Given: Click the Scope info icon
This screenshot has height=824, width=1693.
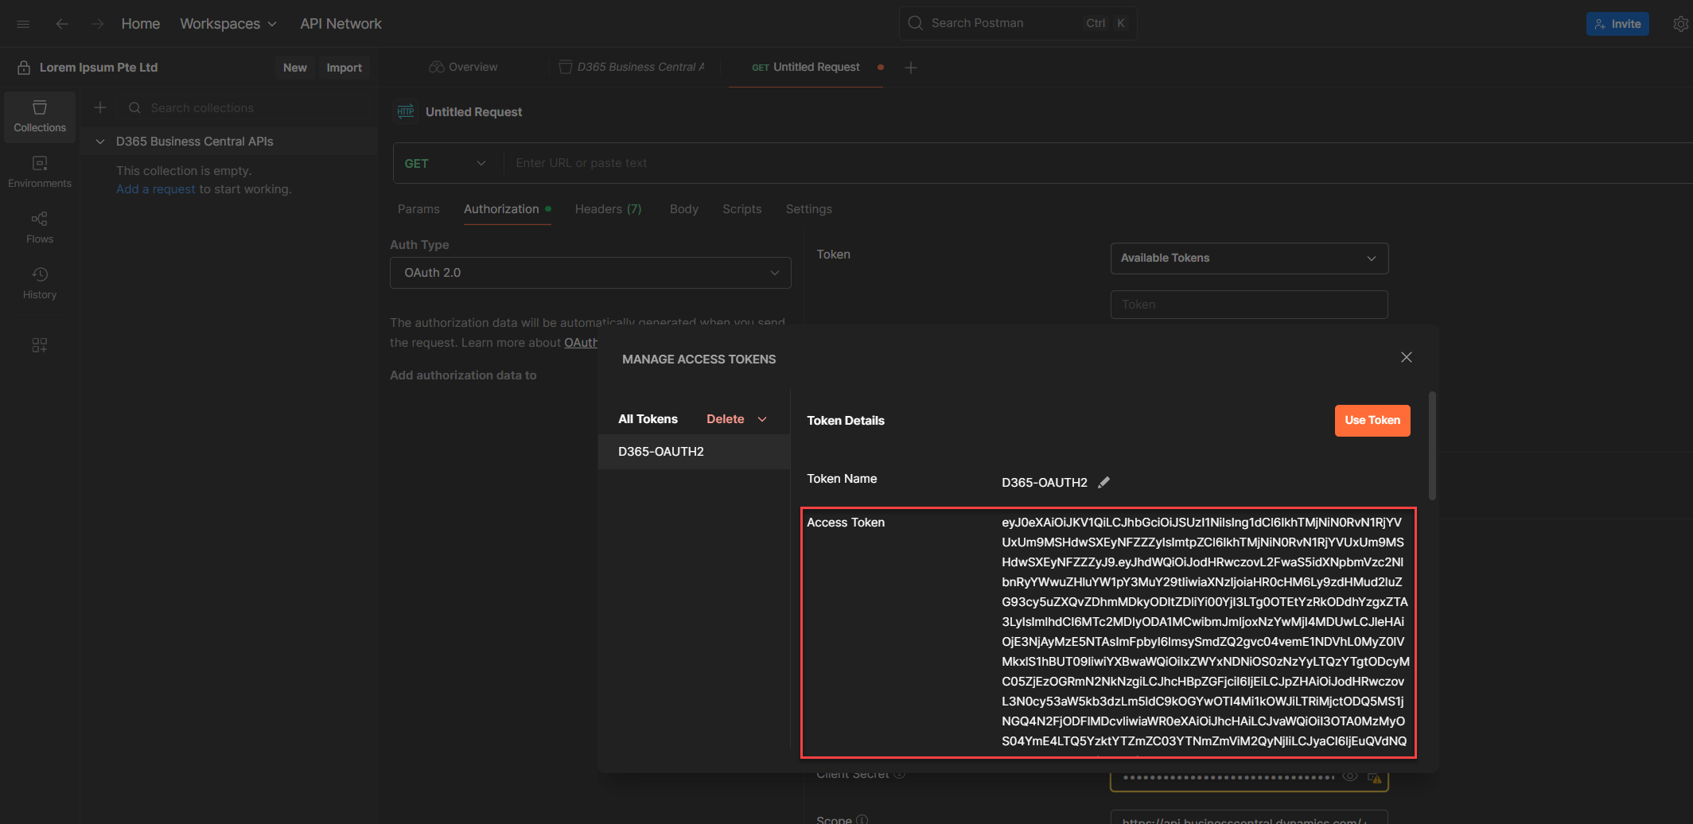Looking at the screenshot, I should [x=862, y=819].
